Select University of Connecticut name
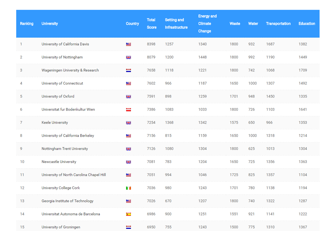 tap(62, 83)
